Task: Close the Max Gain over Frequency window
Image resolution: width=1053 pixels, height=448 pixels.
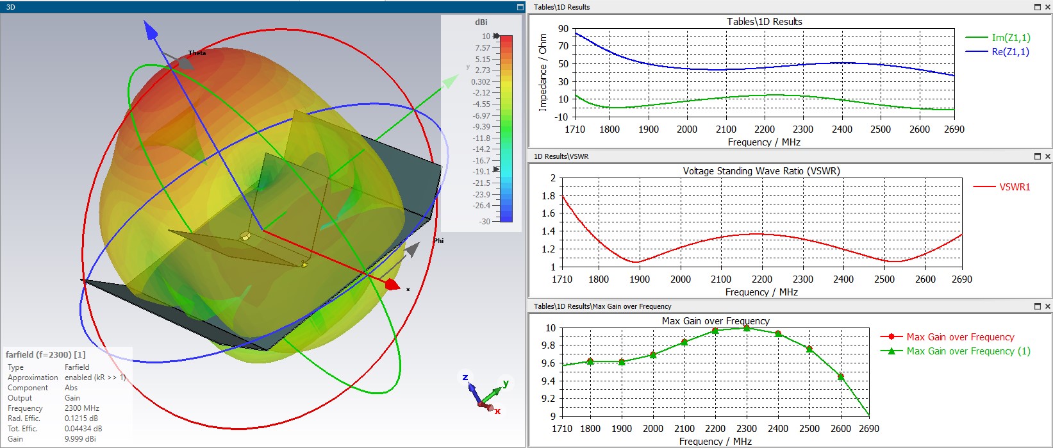Action: pos(1048,306)
